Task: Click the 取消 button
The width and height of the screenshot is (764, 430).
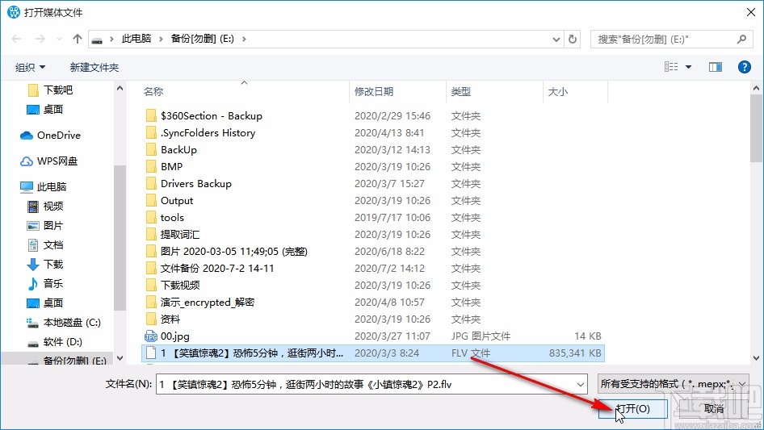Action: (x=714, y=408)
